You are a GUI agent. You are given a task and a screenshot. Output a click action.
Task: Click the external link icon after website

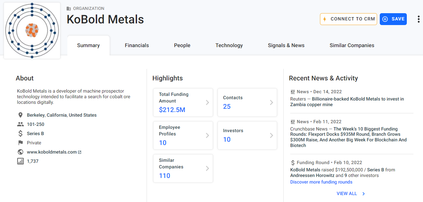click(x=80, y=152)
